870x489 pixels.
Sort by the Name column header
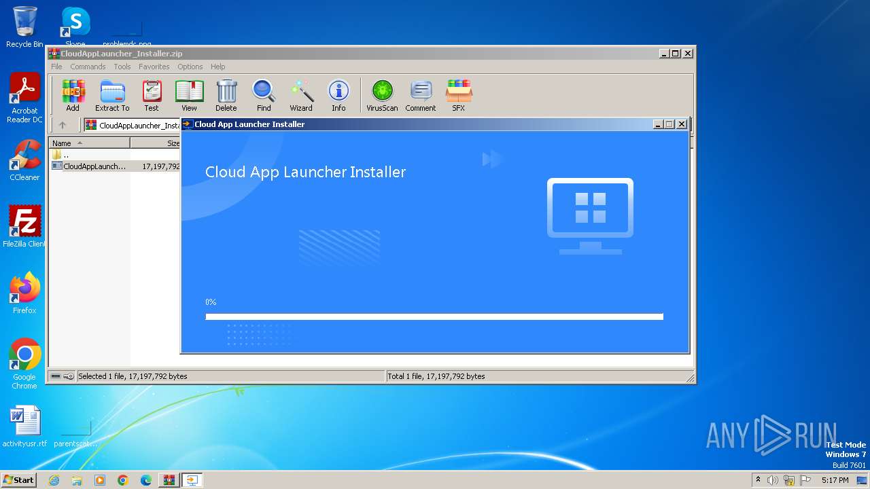[90, 143]
